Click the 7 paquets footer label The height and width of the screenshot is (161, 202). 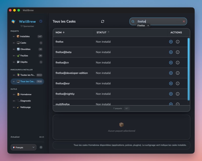(117, 109)
